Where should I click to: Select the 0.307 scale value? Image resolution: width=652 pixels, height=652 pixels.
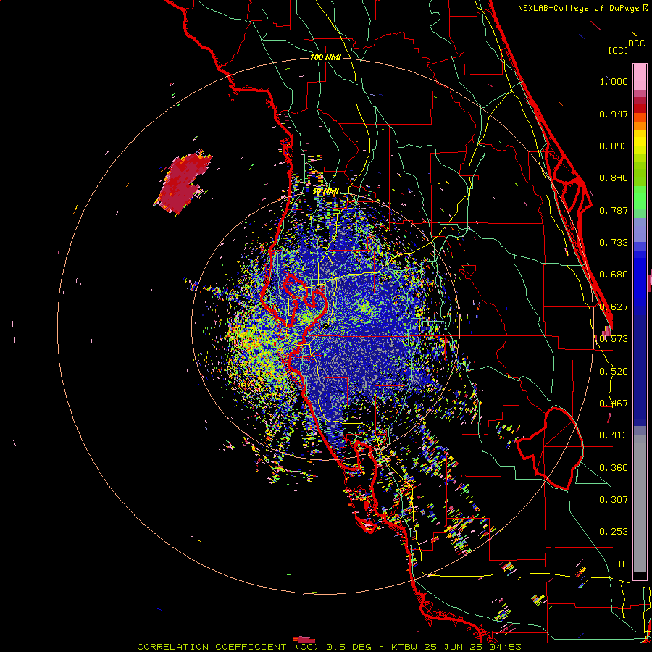[614, 499]
